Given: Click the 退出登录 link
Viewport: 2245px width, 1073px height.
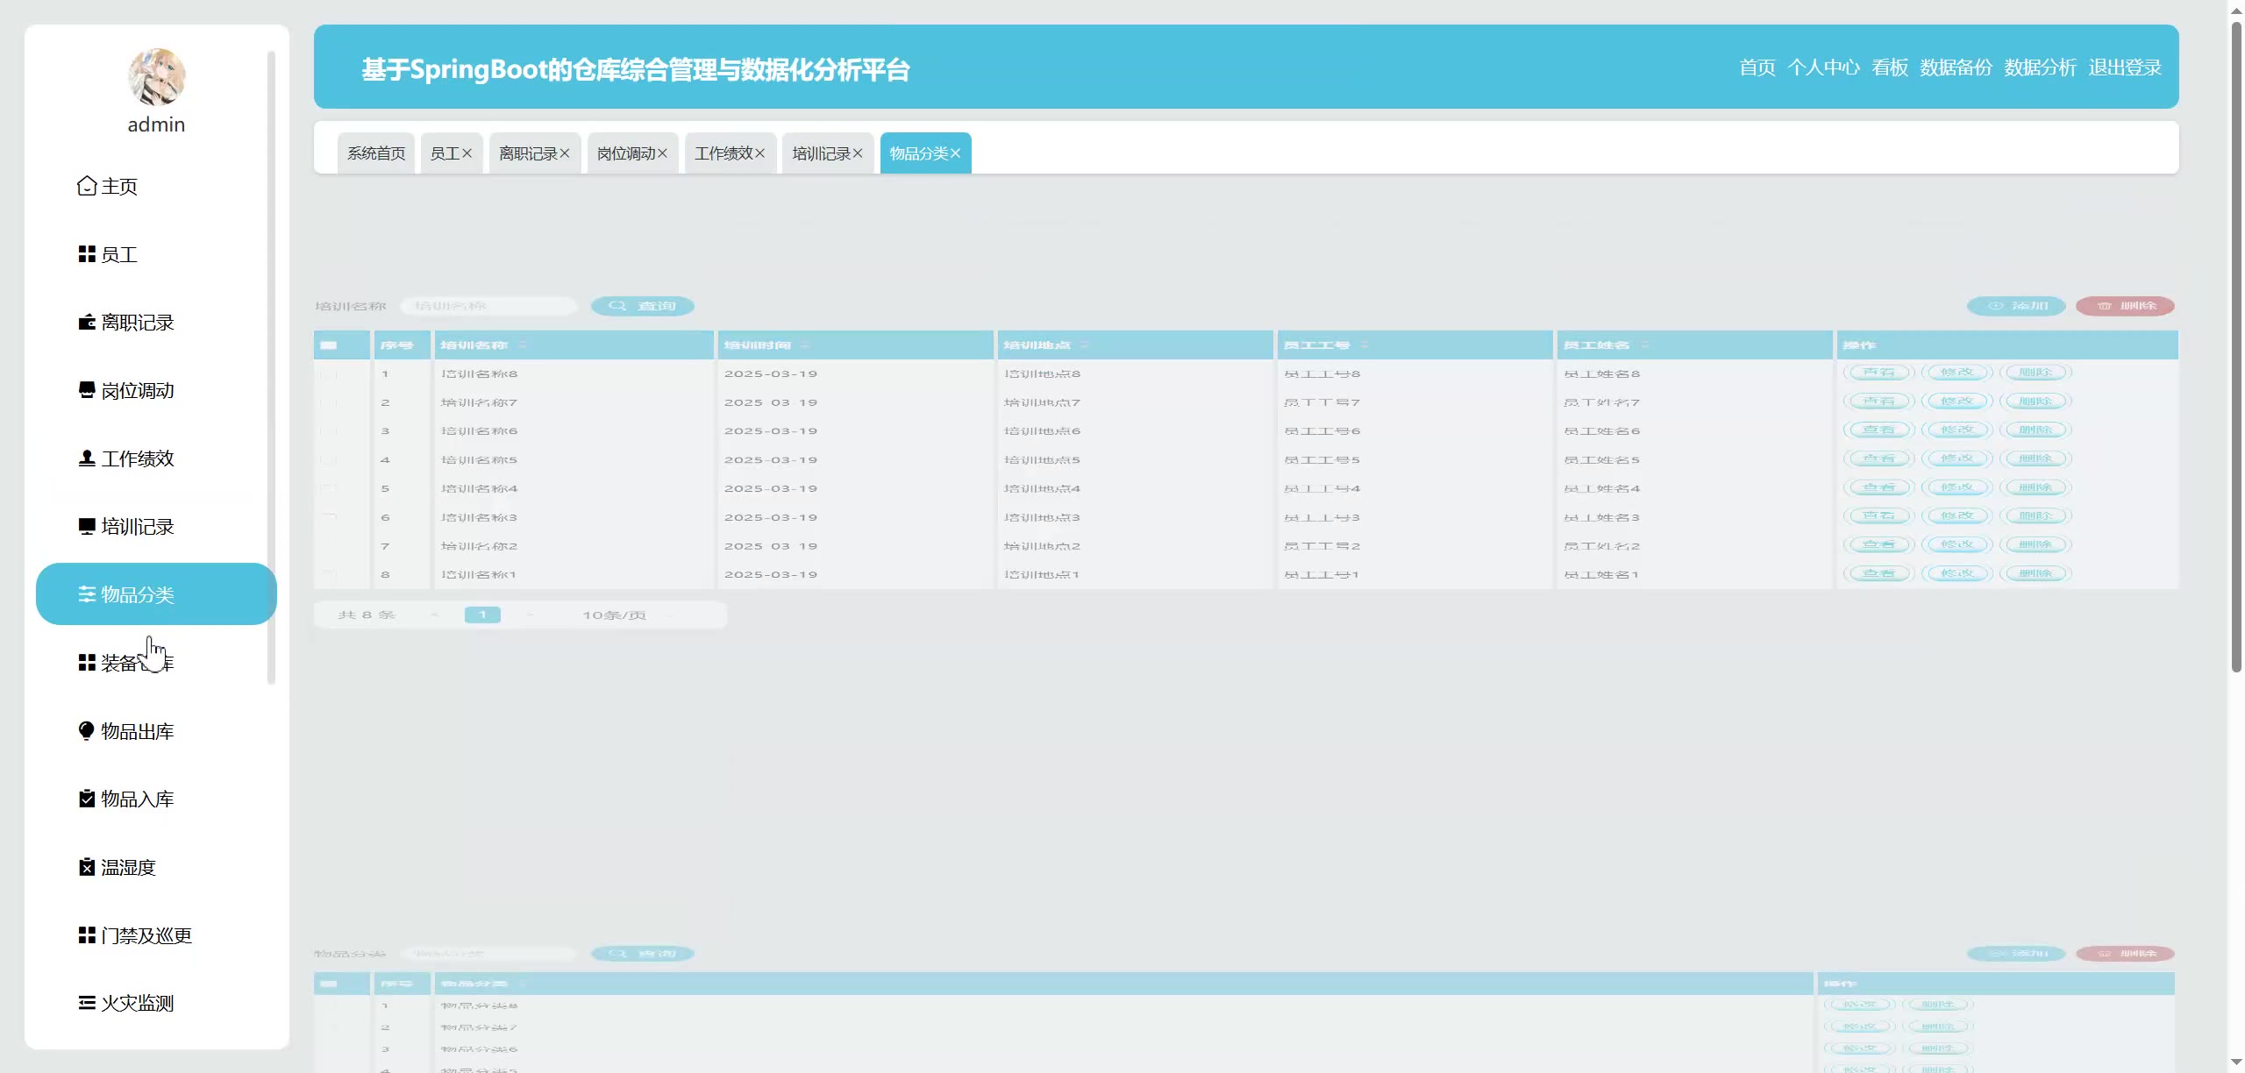Looking at the screenshot, I should (x=2125, y=68).
